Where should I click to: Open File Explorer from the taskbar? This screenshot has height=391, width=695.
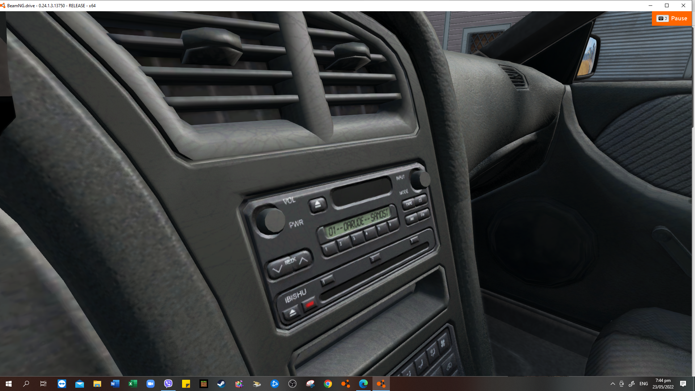click(97, 384)
